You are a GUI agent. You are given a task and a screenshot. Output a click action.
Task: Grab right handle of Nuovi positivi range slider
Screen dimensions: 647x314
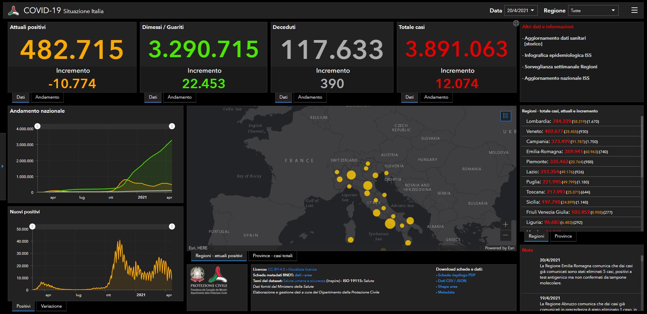172,226
